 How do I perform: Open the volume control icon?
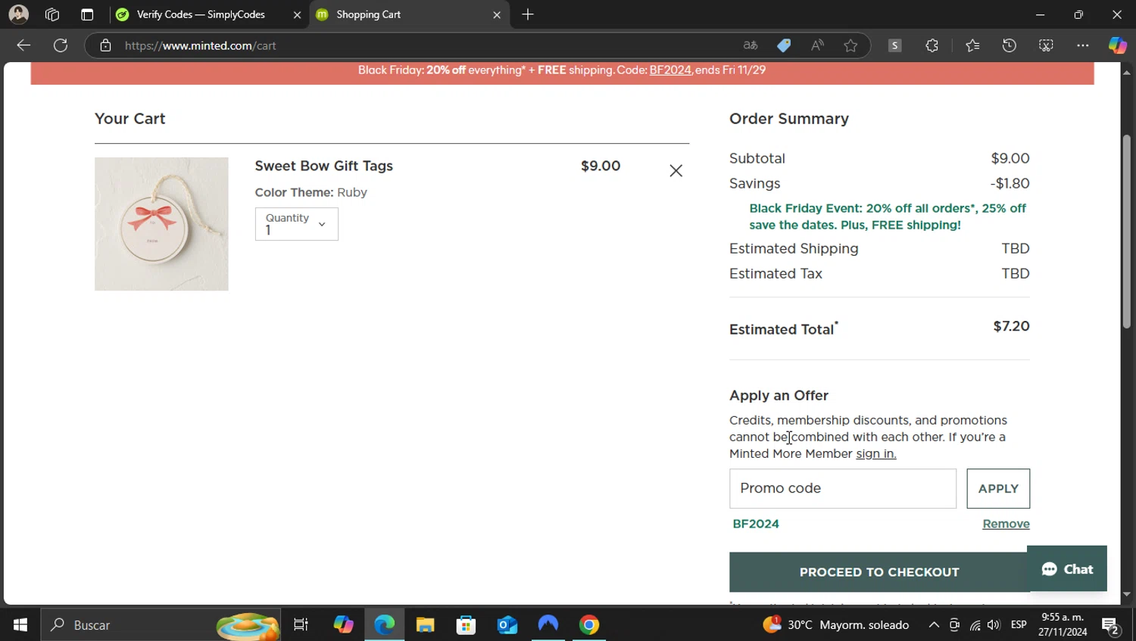(x=994, y=625)
